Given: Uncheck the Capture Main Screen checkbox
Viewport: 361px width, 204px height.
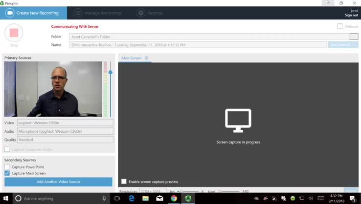Looking at the screenshot, I should (7, 173).
